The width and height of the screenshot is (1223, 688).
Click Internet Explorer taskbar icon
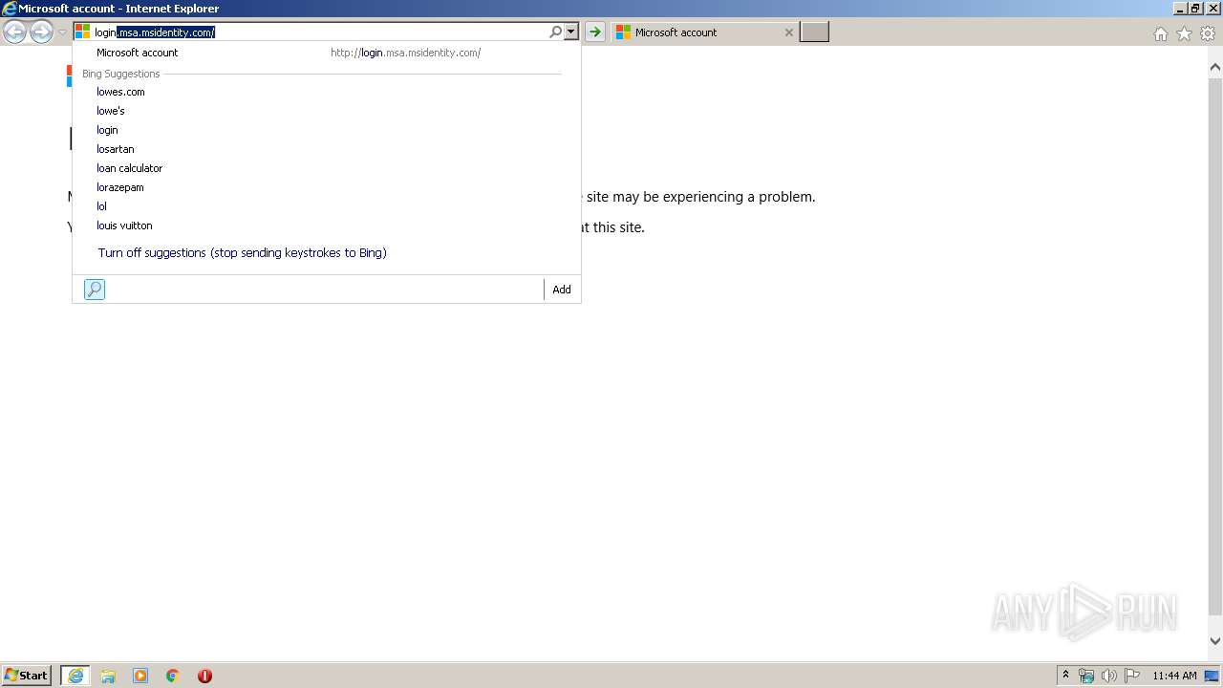(75, 676)
